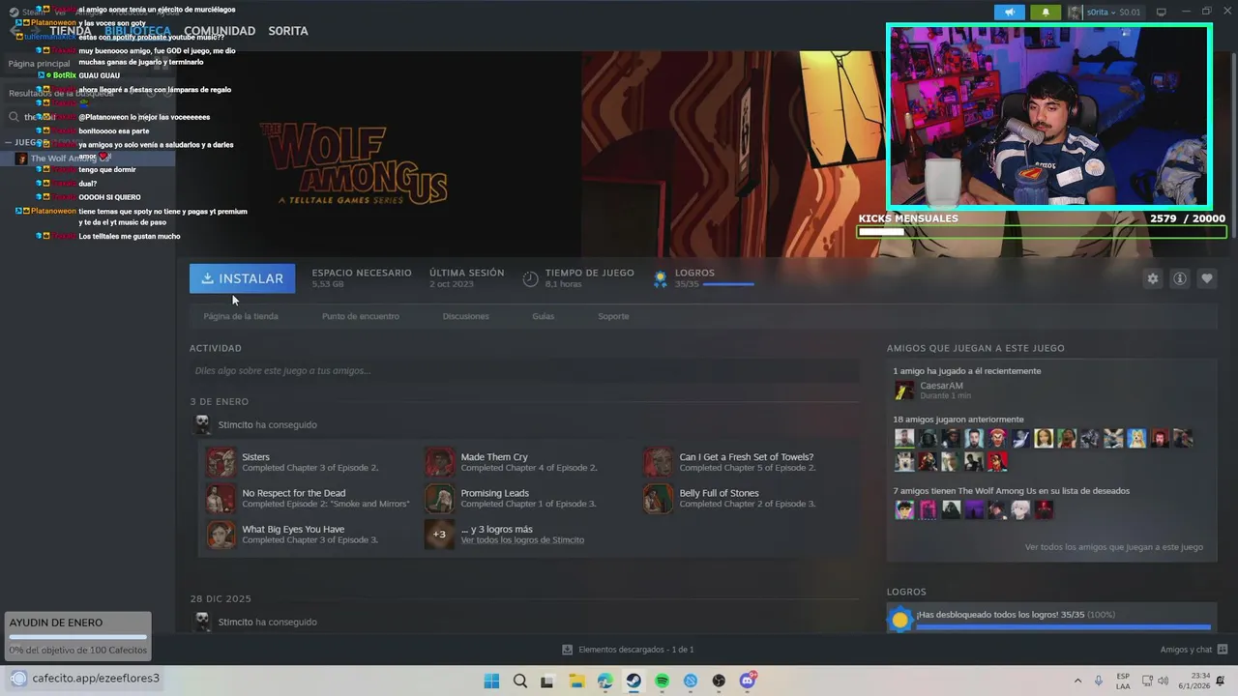This screenshot has width=1238, height=696.
Task: Open What Big Eyes You Have icon
Action: (x=221, y=534)
